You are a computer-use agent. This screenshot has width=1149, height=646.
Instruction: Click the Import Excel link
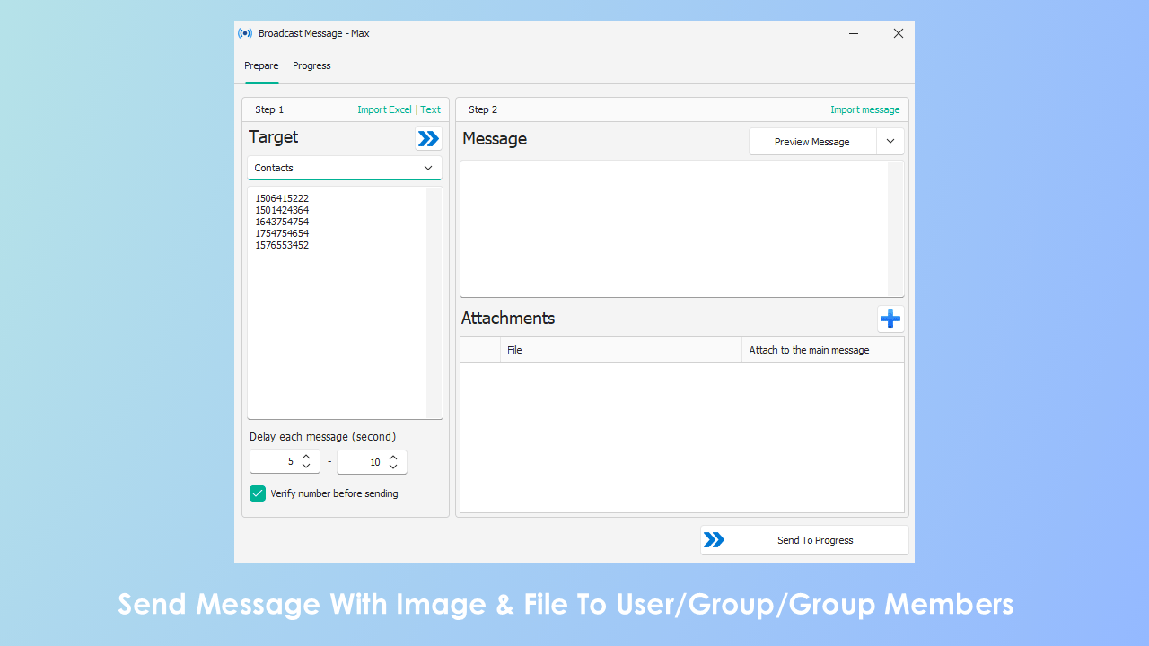pyautogui.click(x=384, y=109)
